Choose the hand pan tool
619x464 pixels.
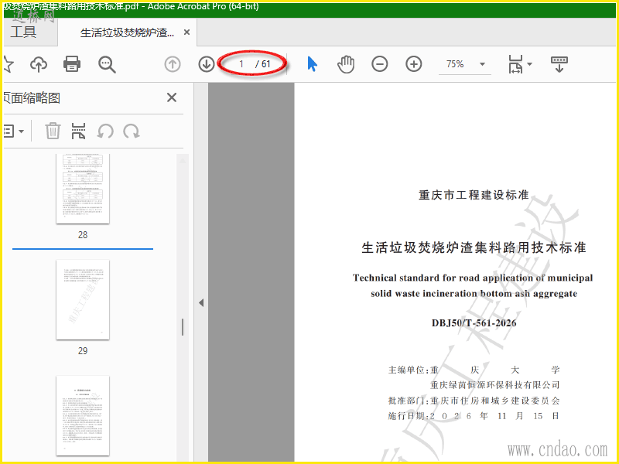(346, 64)
